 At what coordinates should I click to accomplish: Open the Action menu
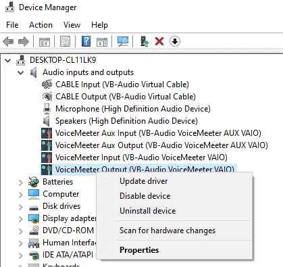click(41, 25)
